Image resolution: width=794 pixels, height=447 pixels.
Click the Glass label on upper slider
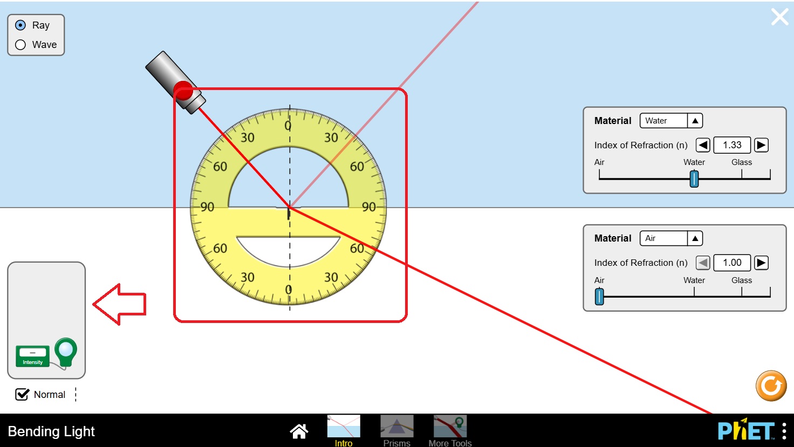pos(742,162)
